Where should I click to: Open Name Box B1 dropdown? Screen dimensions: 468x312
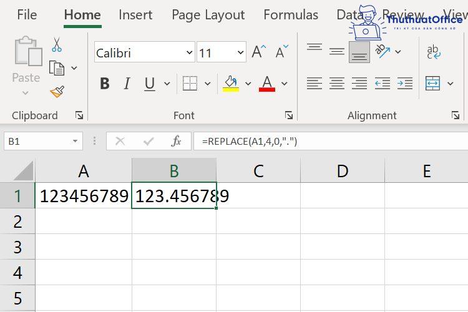(76, 141)
